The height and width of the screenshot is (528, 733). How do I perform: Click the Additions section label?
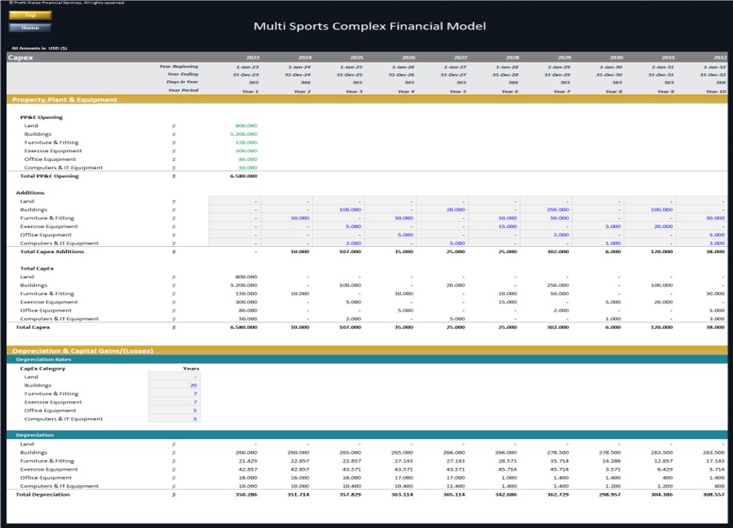pyautogui.click(x=30, y=193)
